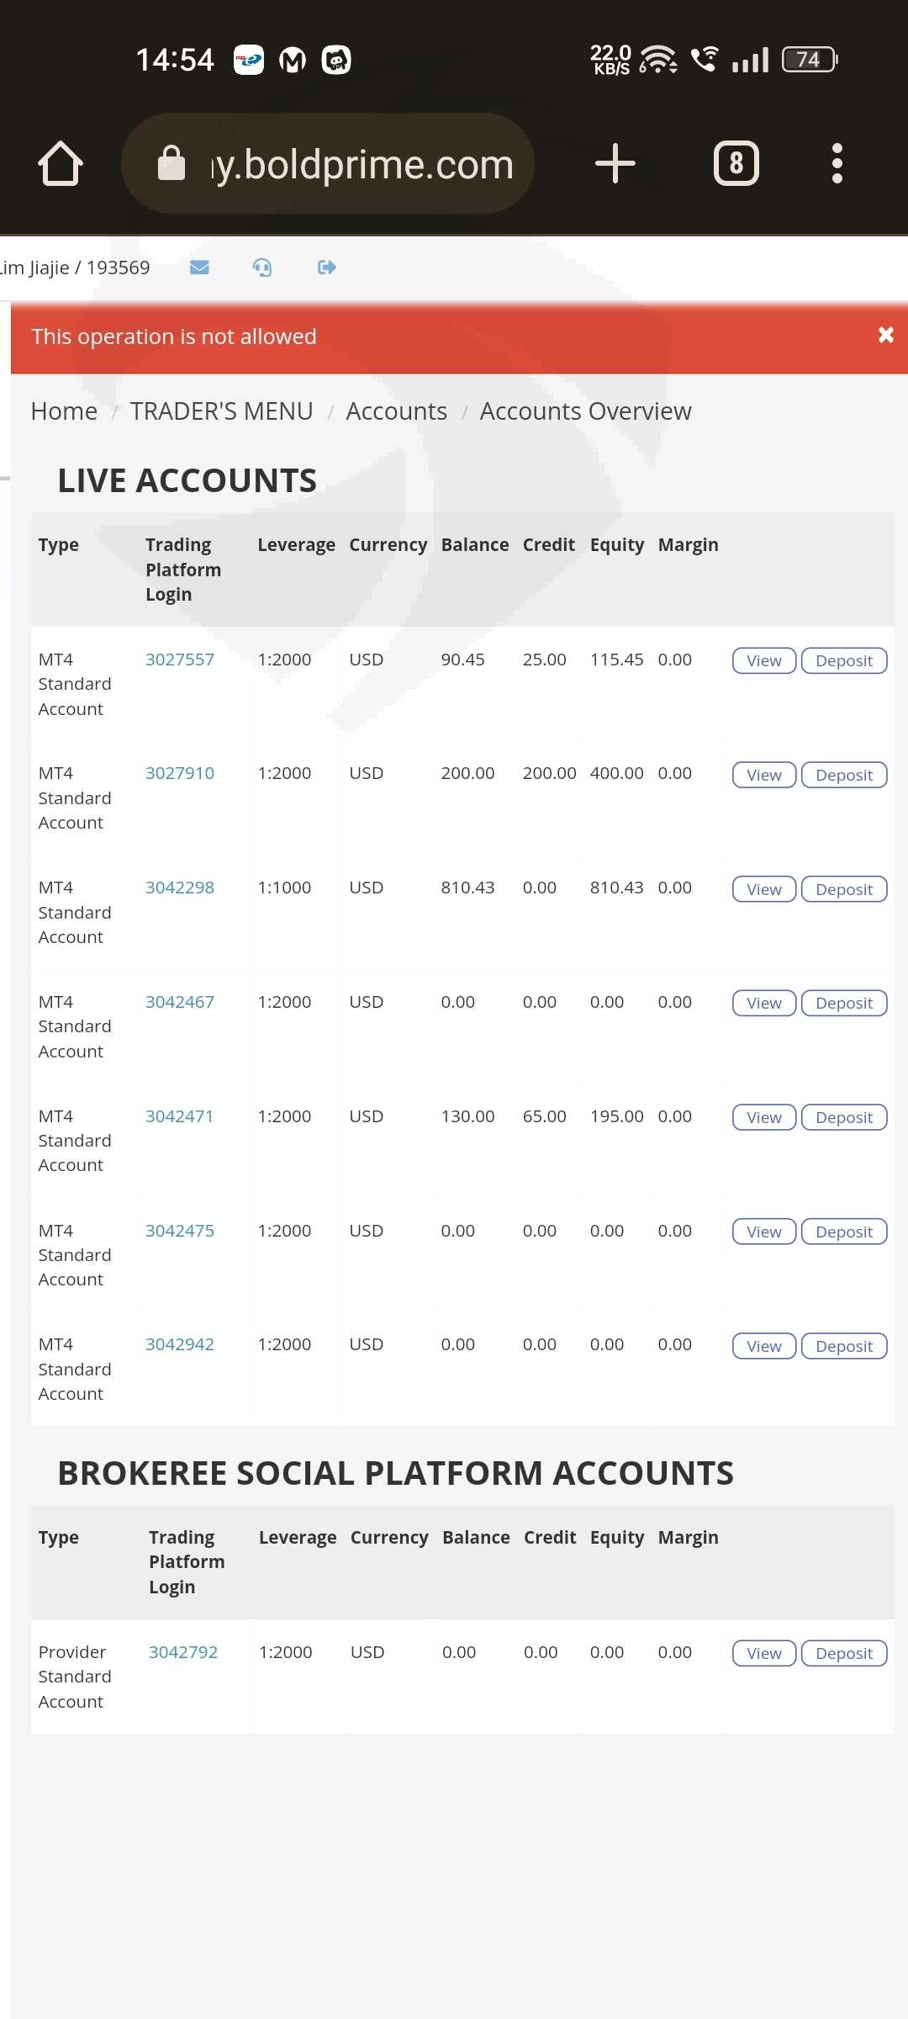The height and width of the screenshot is (2019, 908).
Task: Open the support headset icon
Action: coord(262,268)
